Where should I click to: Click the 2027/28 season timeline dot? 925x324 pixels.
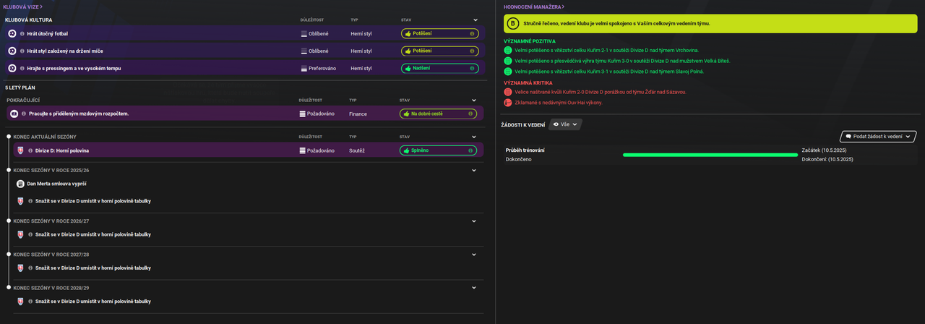point(8,255)
